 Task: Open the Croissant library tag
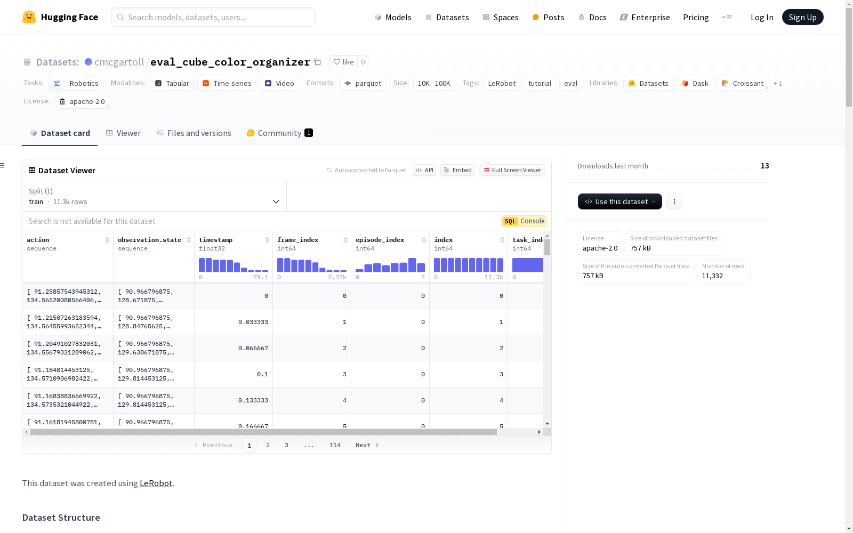pyautogui.click(x=743, y=83)
